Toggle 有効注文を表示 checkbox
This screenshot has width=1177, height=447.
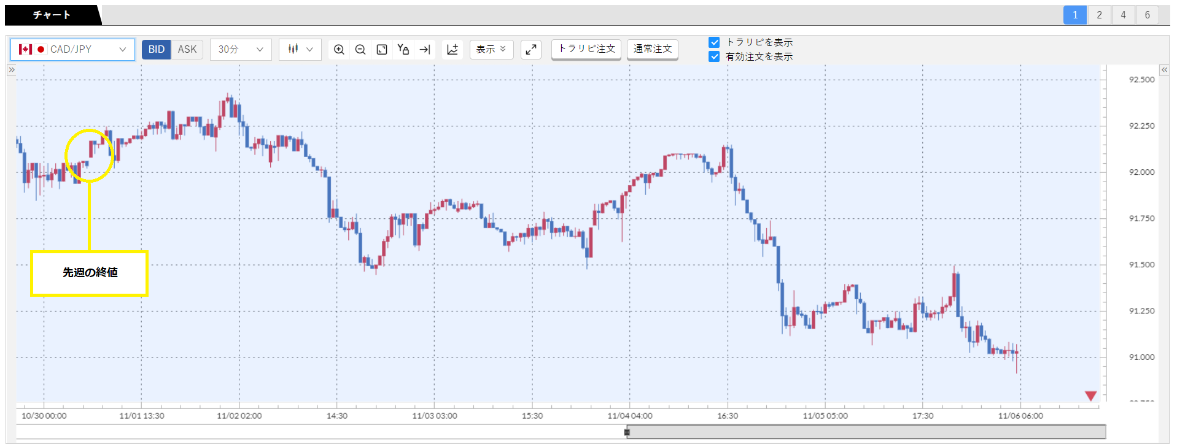tap(714, 56)
